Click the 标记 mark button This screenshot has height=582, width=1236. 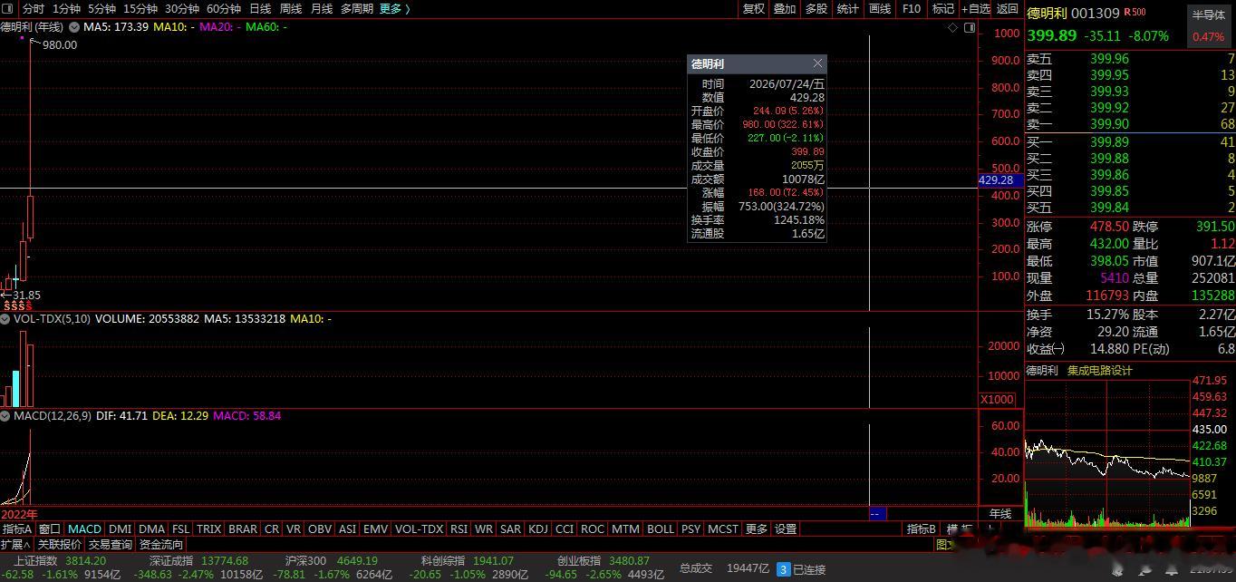point(943,9)
